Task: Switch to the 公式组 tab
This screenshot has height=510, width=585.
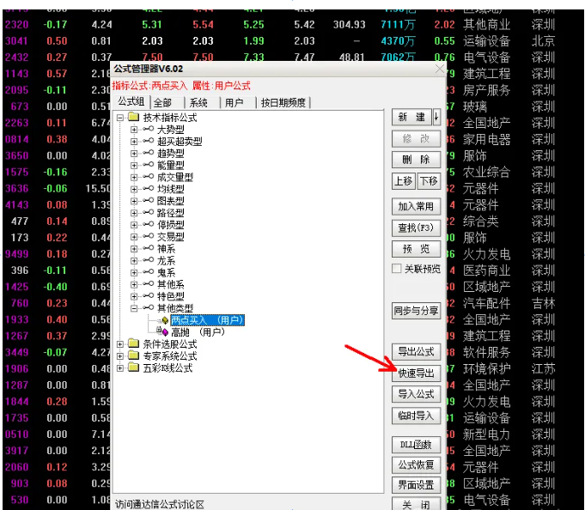Action: point(131,101)
